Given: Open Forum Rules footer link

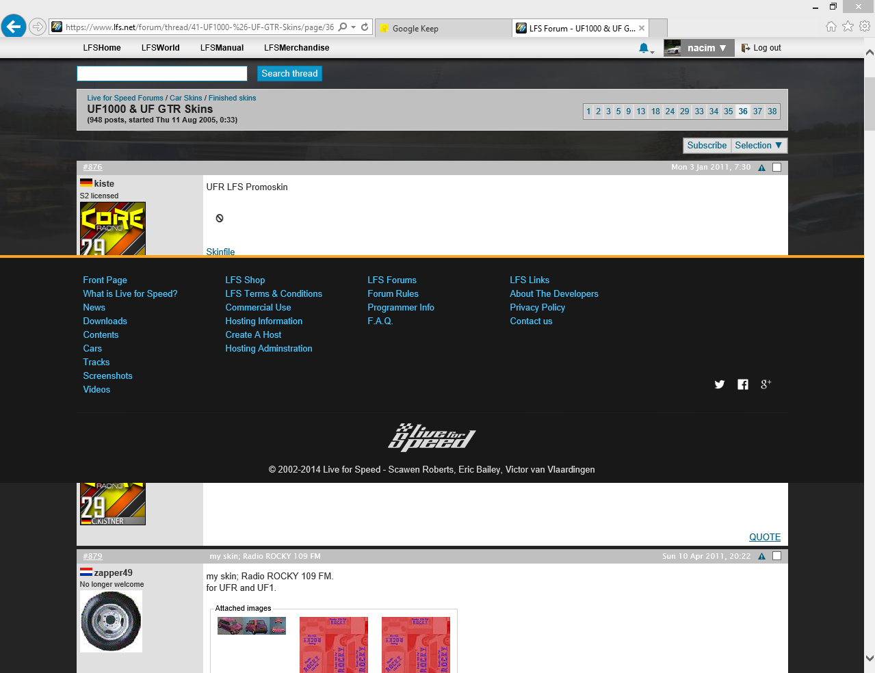Looking at the screenshot, I should [393, 293].
